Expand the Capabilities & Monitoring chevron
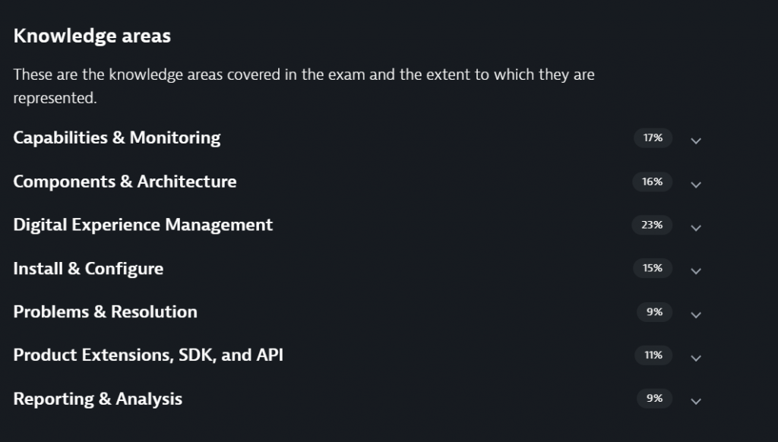 click(695, 140)
